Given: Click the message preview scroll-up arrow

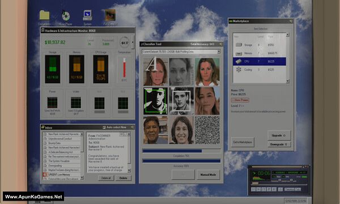Looking at the screenshot, I should (129, 134).
